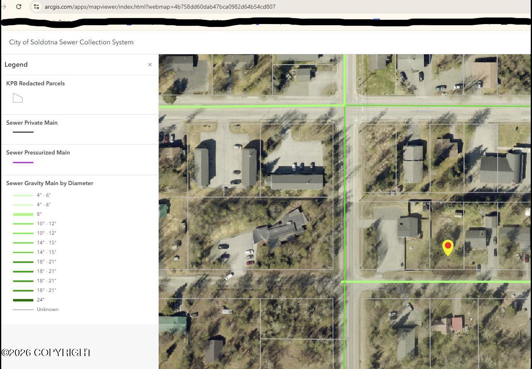Click the City of Soldotna Sewer Collection System title

coord(71,42)
